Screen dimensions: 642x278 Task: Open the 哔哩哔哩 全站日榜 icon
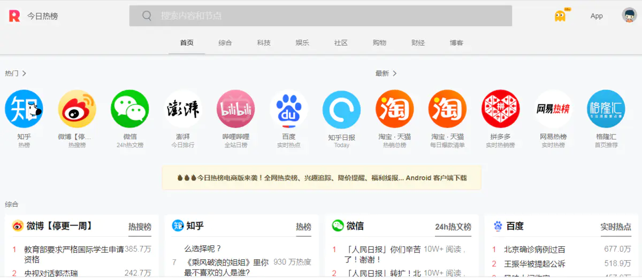click(x=236, y=109)
